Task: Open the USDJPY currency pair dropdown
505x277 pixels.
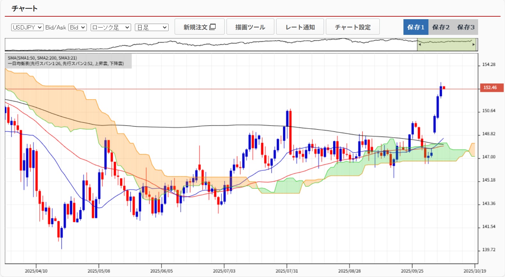Action: [27, 28]
